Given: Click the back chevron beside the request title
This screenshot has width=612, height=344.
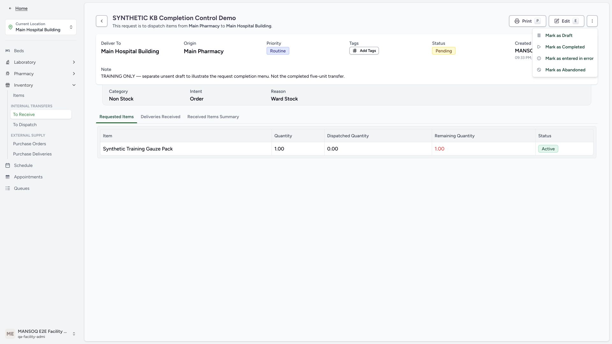Looking at the screenshot, I should tap(102, 21).
